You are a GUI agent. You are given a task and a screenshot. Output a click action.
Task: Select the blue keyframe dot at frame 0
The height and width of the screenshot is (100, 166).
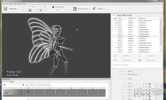click(x=28, y=92)
